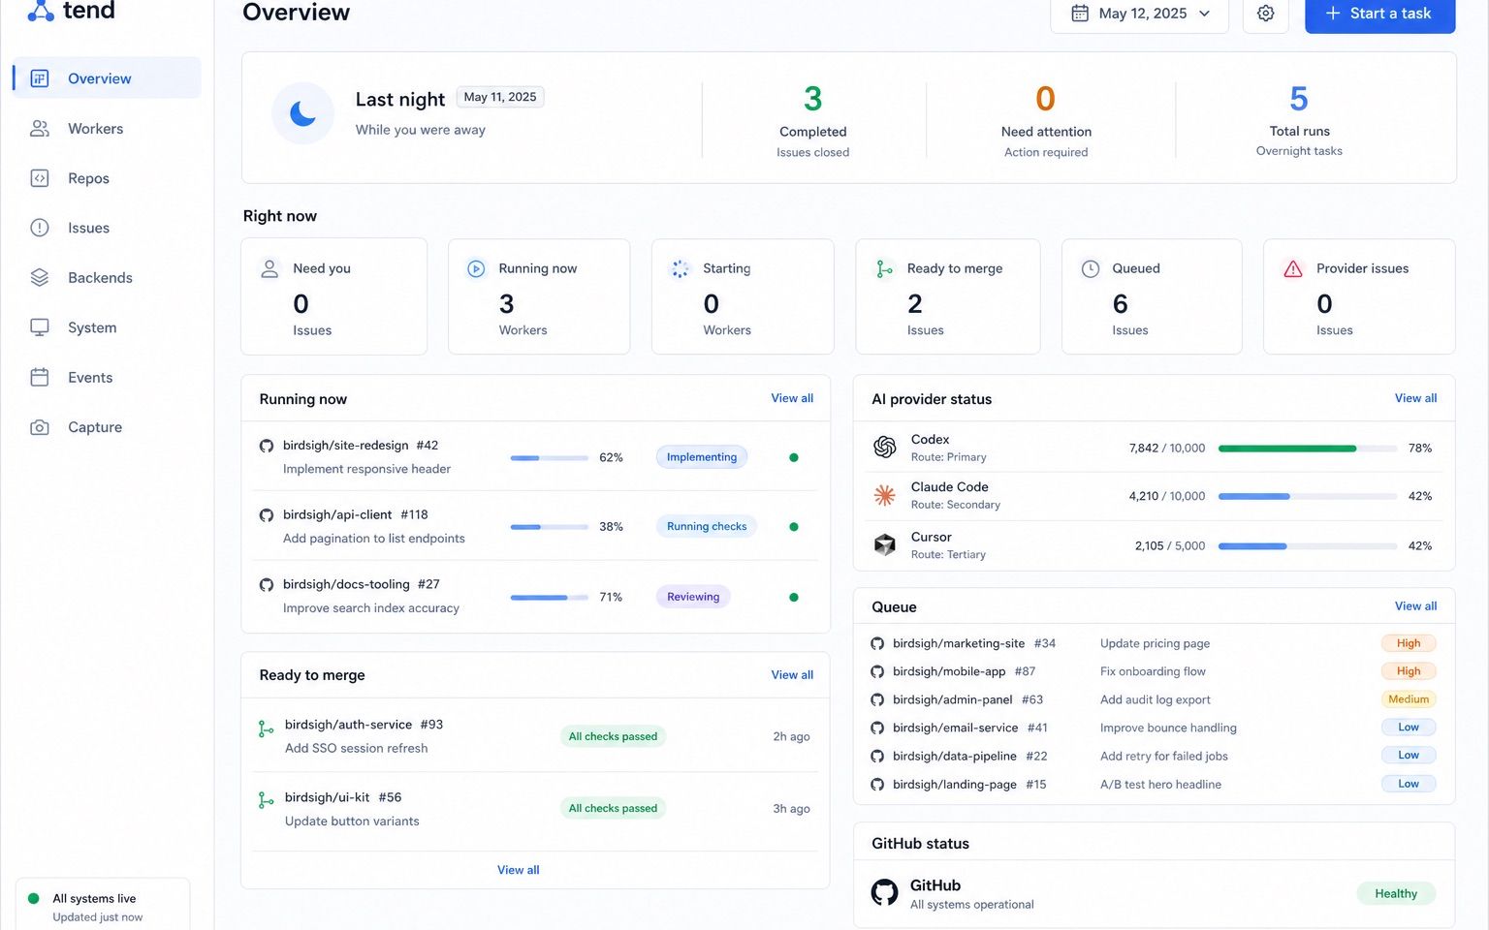Click the Backends sidebar layers icon
The image size is (1489, 930).
(40, 277)
